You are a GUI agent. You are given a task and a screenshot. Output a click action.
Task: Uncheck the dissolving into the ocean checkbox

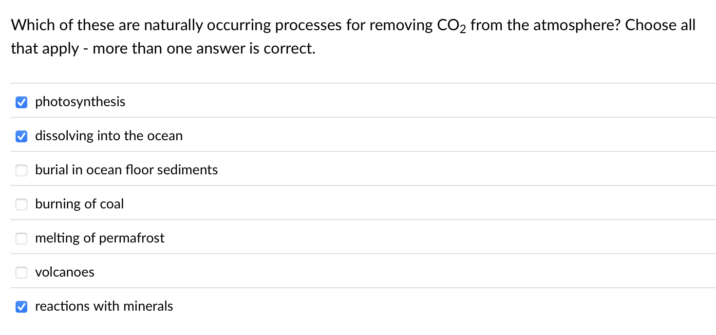[21, 136]
